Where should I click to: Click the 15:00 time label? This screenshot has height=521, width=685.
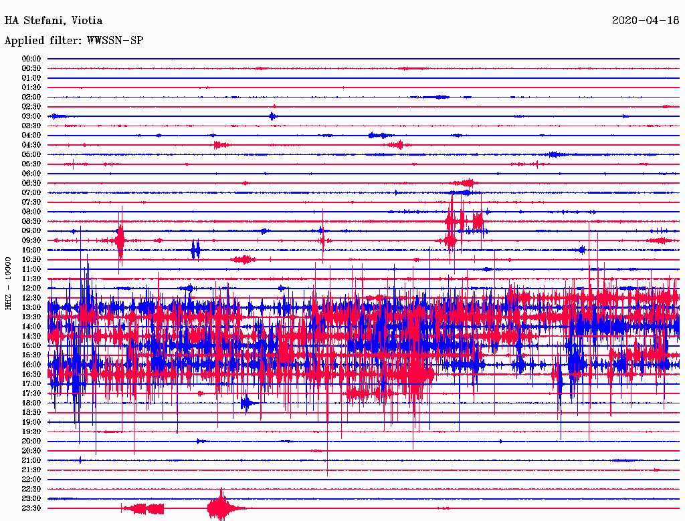tap(31, 346)
